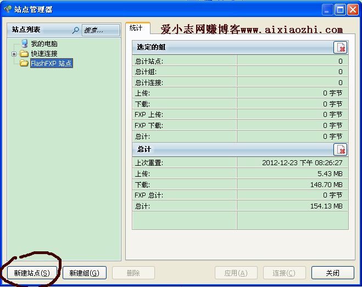This screenshot has height=287, width=362.
Task: Select the 我的电脑 computer icon
Action: (25, 43)
